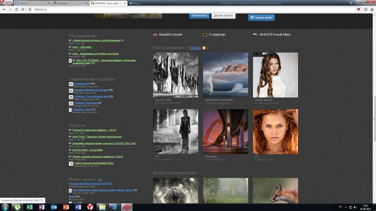Open Word from the taskbar
Screen dimensions: 376x211
tap(78, 207)
